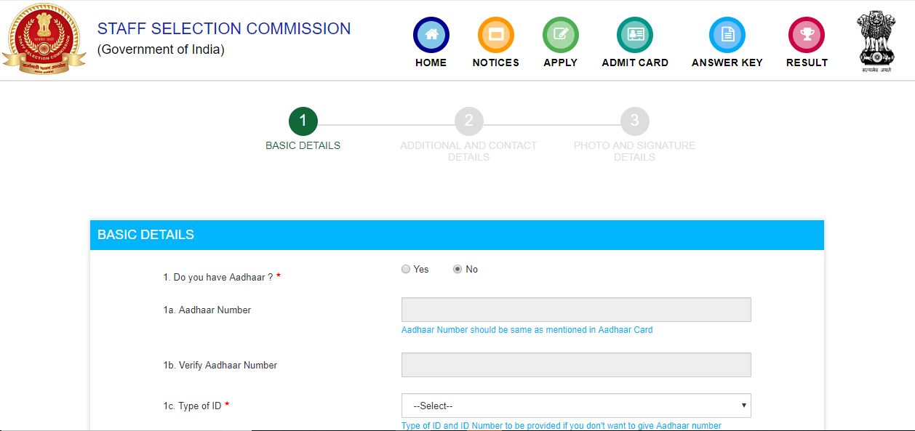Click the national emblem of India icon
Screen dimensions: 915x431
(875, 40)
